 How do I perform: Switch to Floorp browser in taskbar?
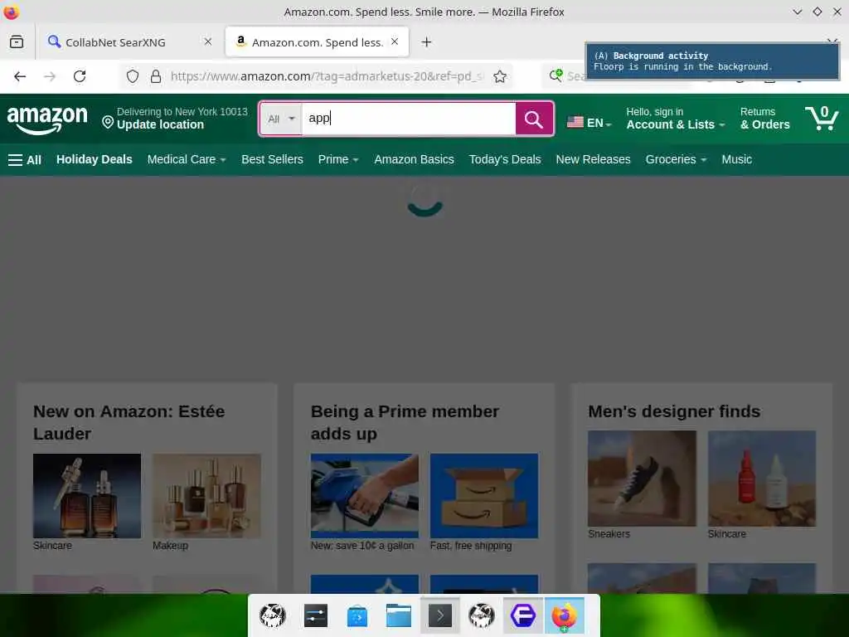point(523,616)
